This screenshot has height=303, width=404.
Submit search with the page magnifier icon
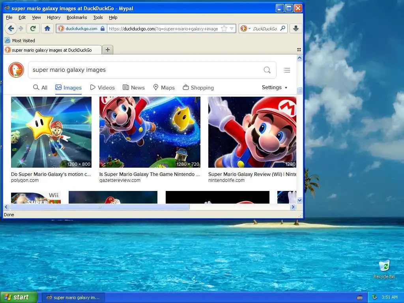(x=267, y=70)
